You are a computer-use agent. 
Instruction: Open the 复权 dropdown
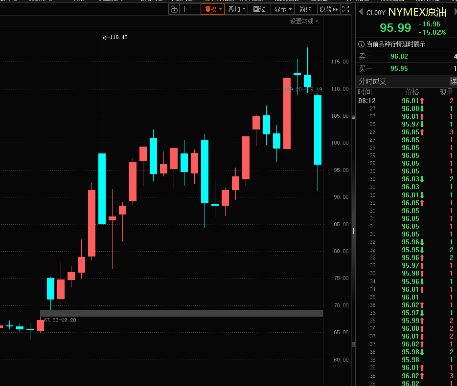213,9
